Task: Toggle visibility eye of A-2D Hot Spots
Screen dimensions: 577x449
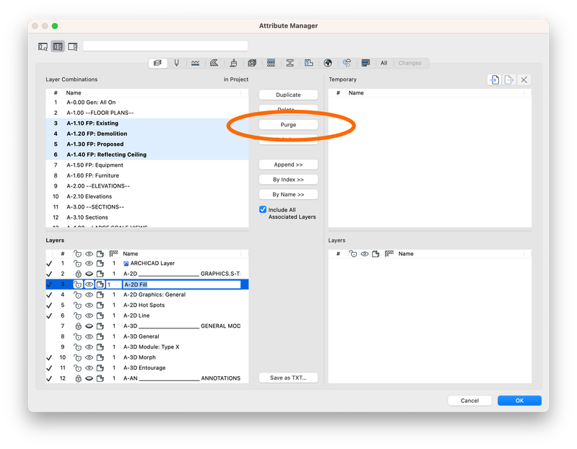Action: [x=89, y=305]
